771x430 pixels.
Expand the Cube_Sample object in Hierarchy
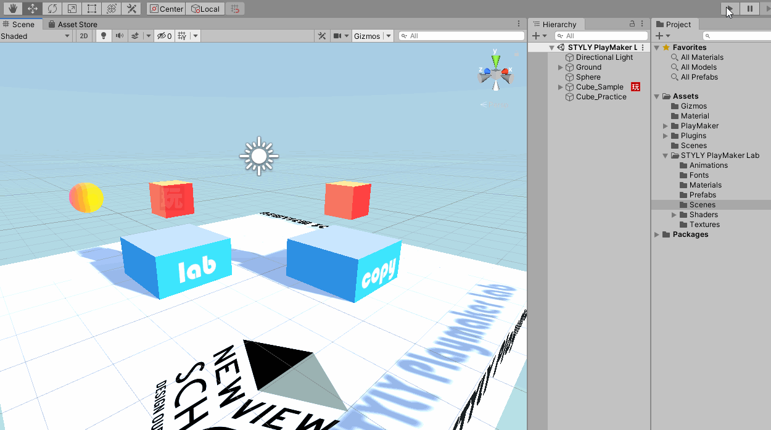coord(561,87)
